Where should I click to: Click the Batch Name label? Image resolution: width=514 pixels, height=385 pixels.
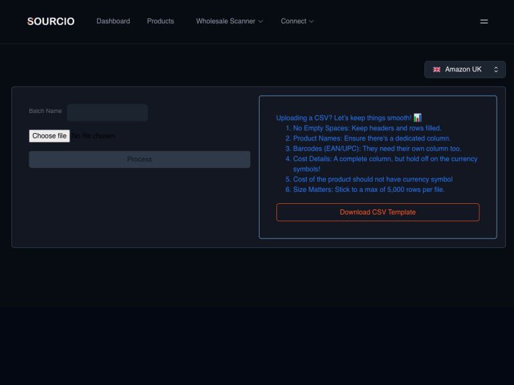[x=46, y=111]
